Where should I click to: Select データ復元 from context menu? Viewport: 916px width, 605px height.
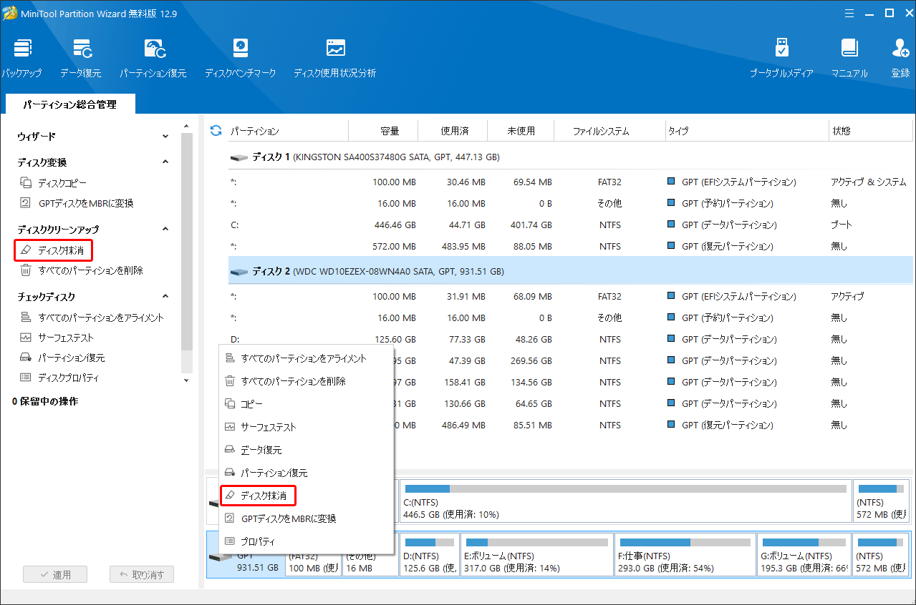[306, 450]
